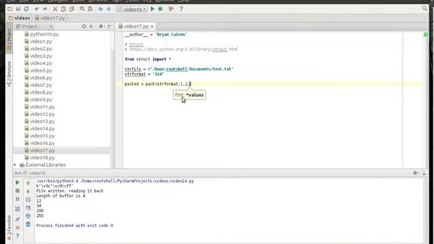The height and width of the screenshot is (244, 434).
Task: Open Replace toolbar icon
Action: click(x=90, y=9)
